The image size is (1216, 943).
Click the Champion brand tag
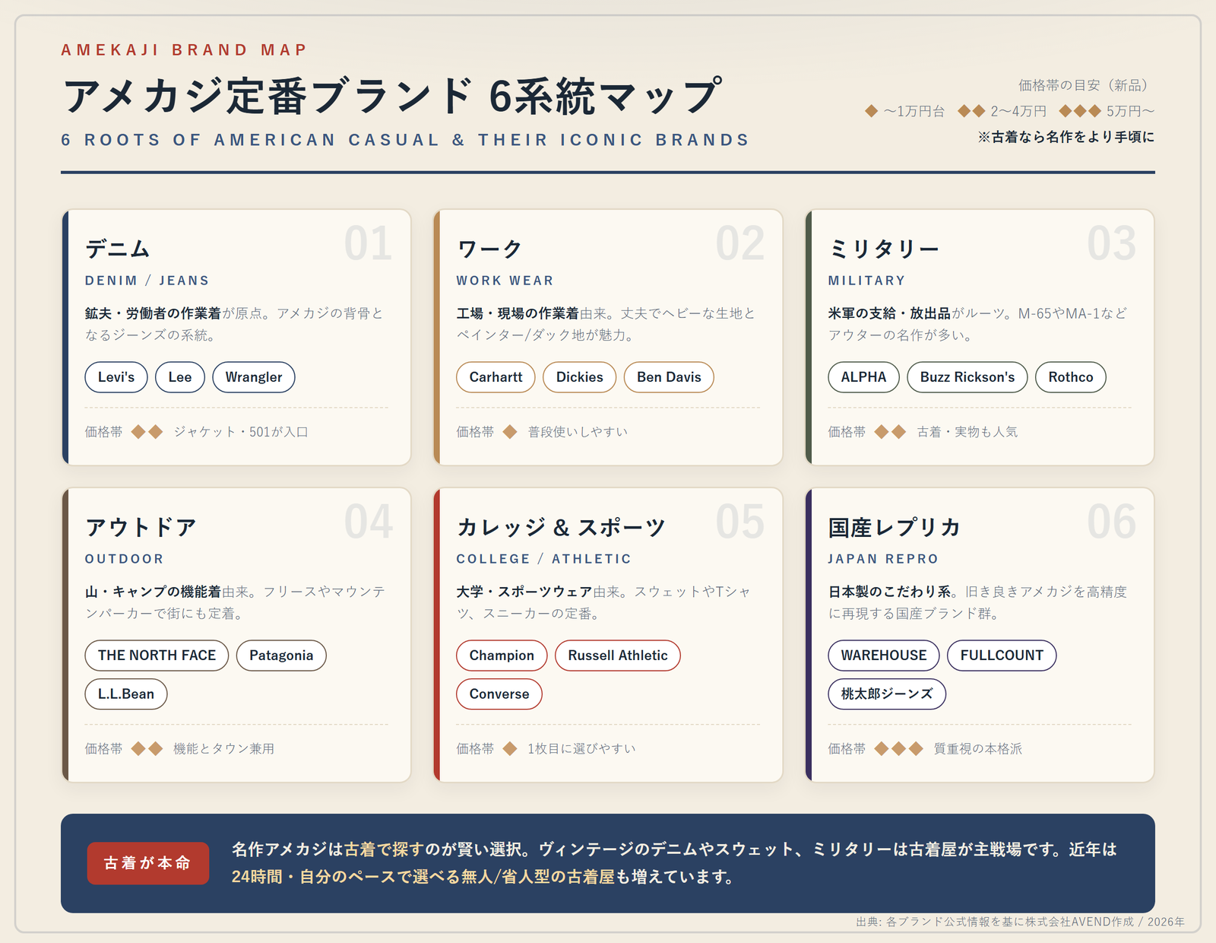(x=502, y=656)
